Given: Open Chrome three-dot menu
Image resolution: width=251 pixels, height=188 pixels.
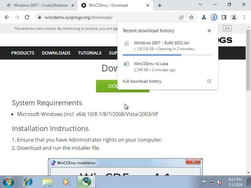Looking at the screenshot, I should [244, 17].
